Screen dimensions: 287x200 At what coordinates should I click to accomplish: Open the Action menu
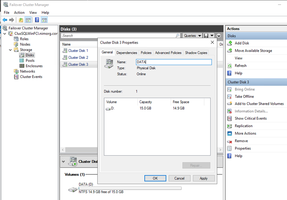[19, 12]
